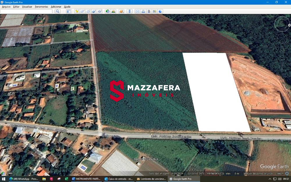Toggle the sidebar panel visibility
Screen dimensions: 291x182
click(x=69, y=11)
